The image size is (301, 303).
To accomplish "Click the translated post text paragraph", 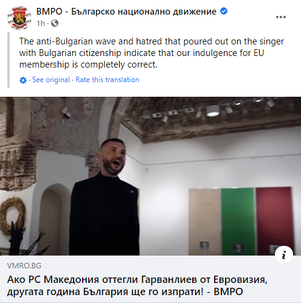I will 151,53.
